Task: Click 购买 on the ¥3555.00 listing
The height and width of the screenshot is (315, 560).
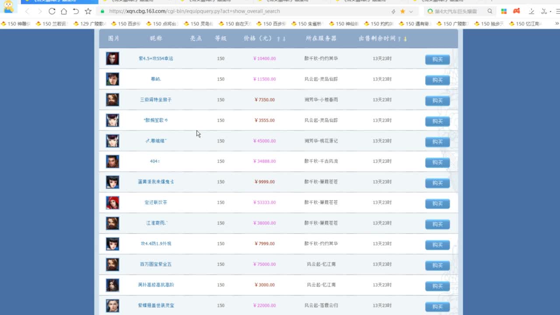Action: pos(437,121)
